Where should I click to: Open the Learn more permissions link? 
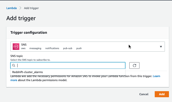tap(157, 76)
